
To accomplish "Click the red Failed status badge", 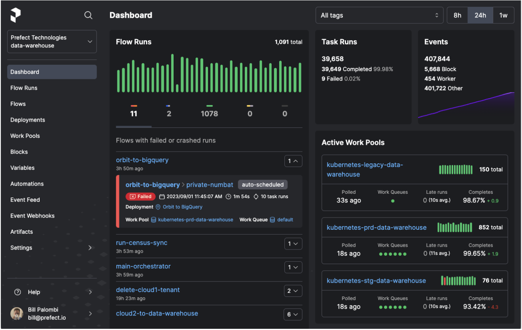I will click(140, 196).
